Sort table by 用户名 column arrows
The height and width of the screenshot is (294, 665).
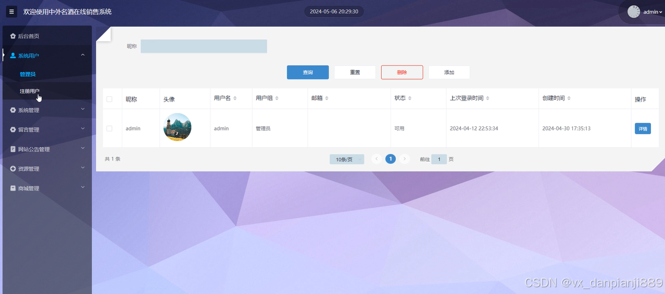235,98
